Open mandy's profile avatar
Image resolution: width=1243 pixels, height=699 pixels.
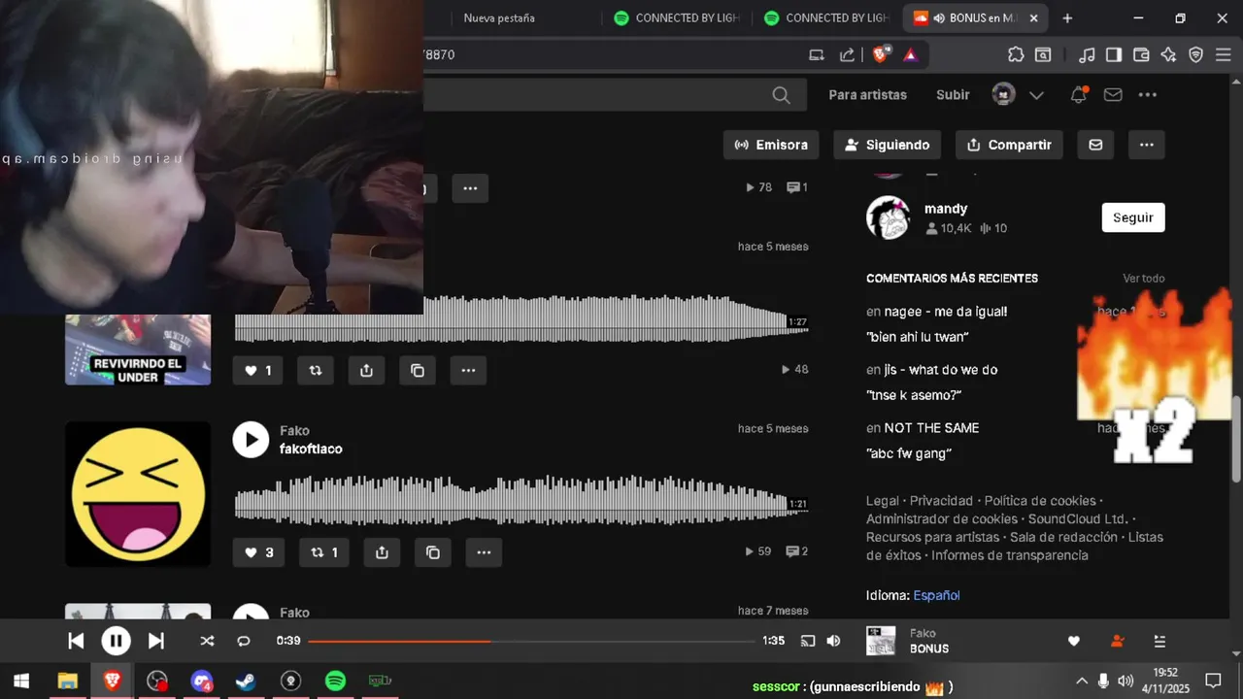coord(888,217)
